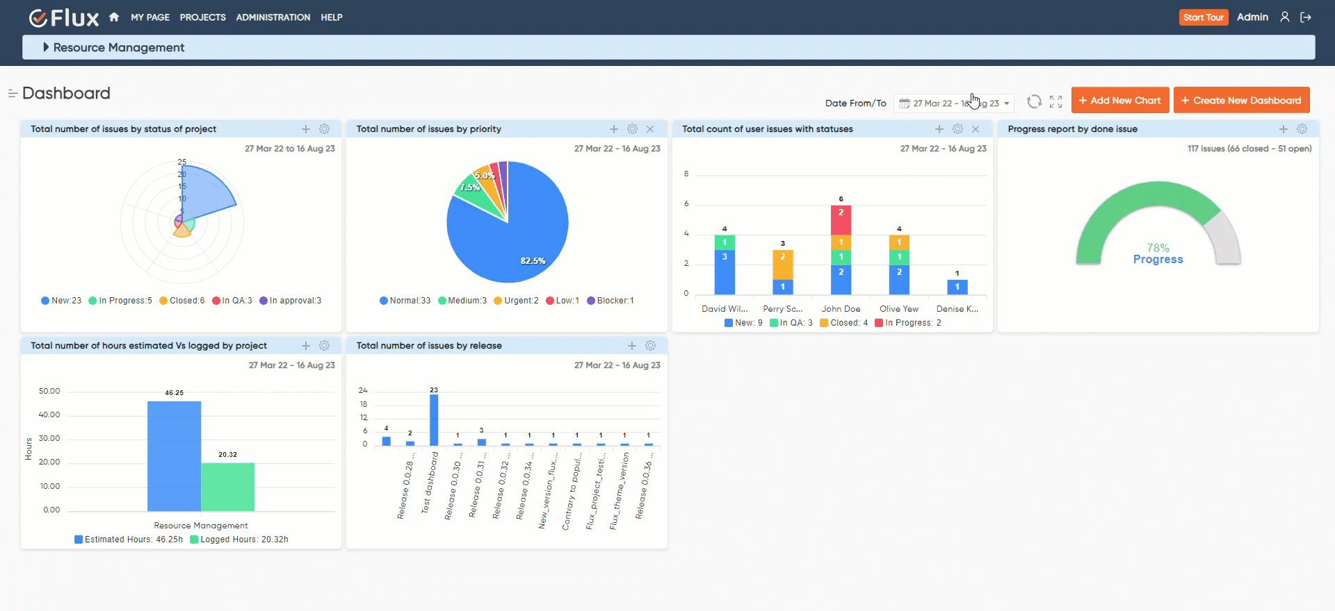
Task: Open the Administration menu
Action: [273, 17]
